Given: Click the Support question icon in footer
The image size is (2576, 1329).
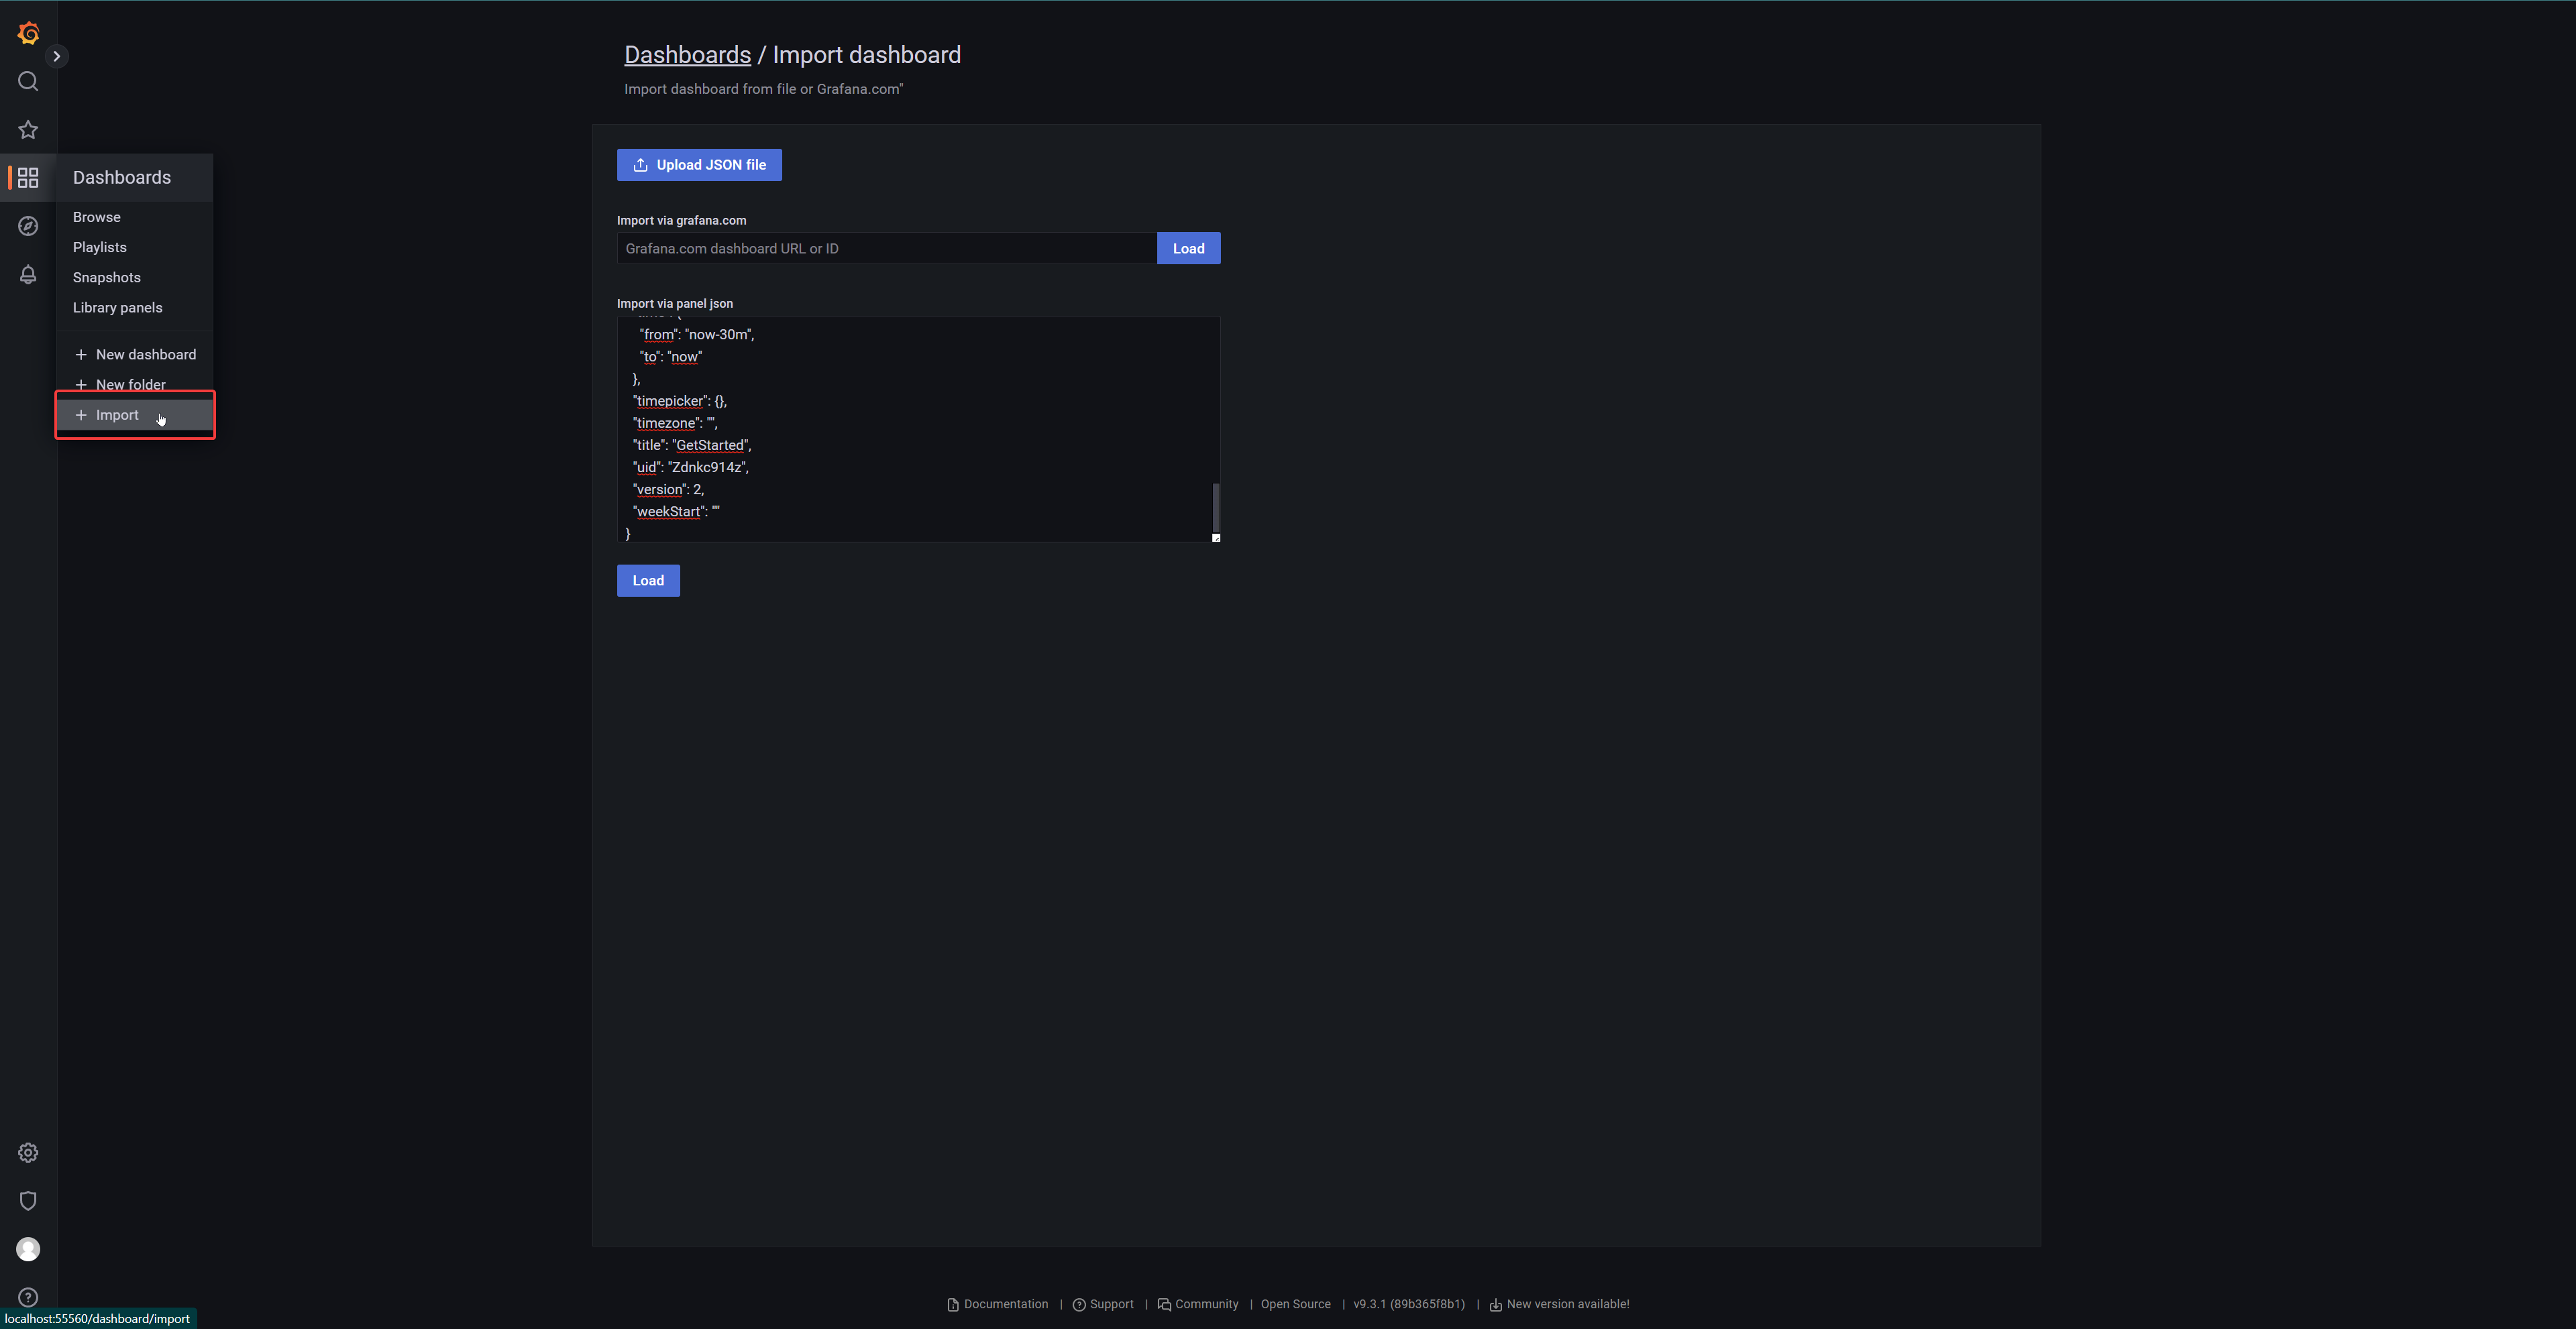Looking at the screenshot, I should (x=1079, y=1305).
